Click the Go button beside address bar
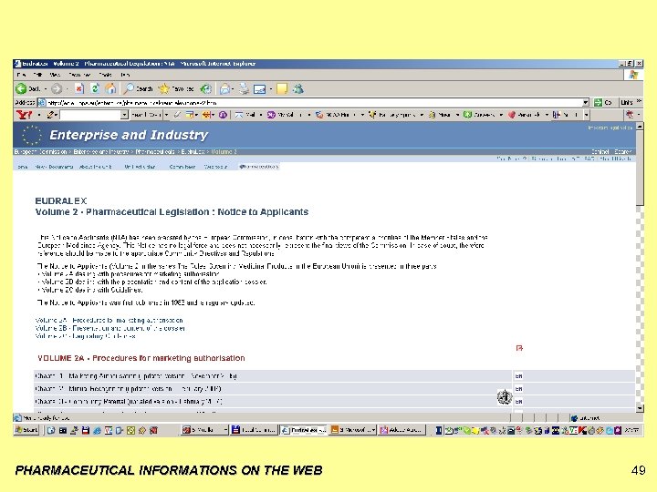The image size is (657, 492). pos(602,102)
